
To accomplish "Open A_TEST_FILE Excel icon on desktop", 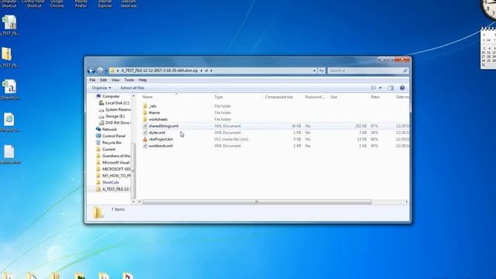I will [9, 26].
